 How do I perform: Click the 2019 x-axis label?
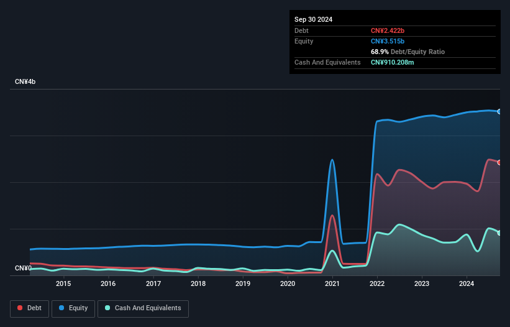point(243,283)
